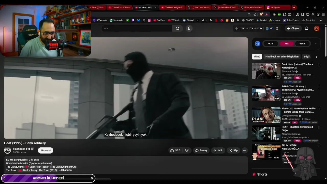
Task: Open more actions ellipsis below video
Action: 244,150
